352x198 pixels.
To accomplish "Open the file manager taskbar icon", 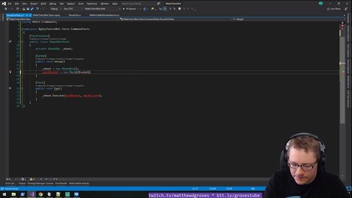I will (13, 194).
